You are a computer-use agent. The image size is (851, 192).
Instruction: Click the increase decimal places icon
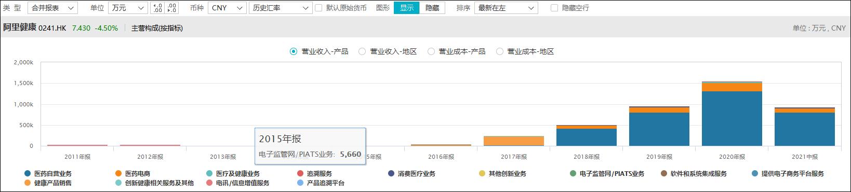pyautogui.click(x=157, y=8)
